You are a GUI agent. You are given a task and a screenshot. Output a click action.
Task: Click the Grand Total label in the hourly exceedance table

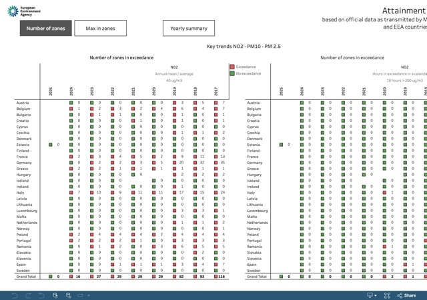point(257,276)
